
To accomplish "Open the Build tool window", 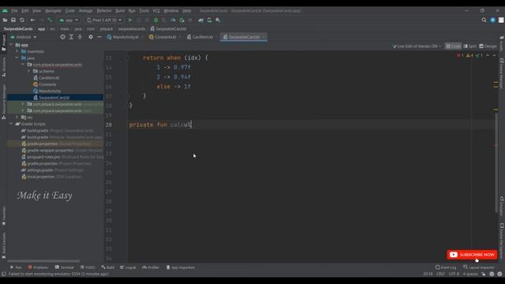I will tap(108, 267).
